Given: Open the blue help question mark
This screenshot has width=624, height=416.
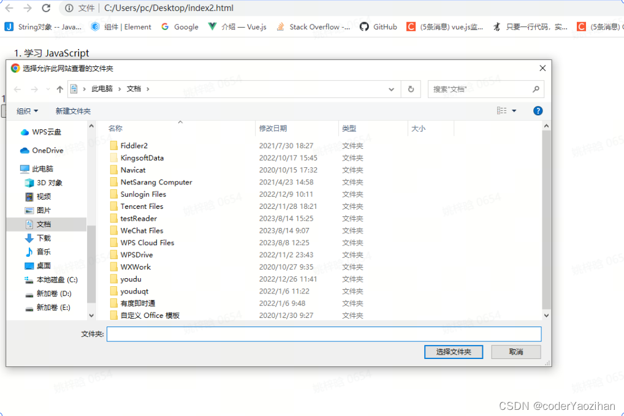Looking at the screenshot, I should [x=538, y=110].
